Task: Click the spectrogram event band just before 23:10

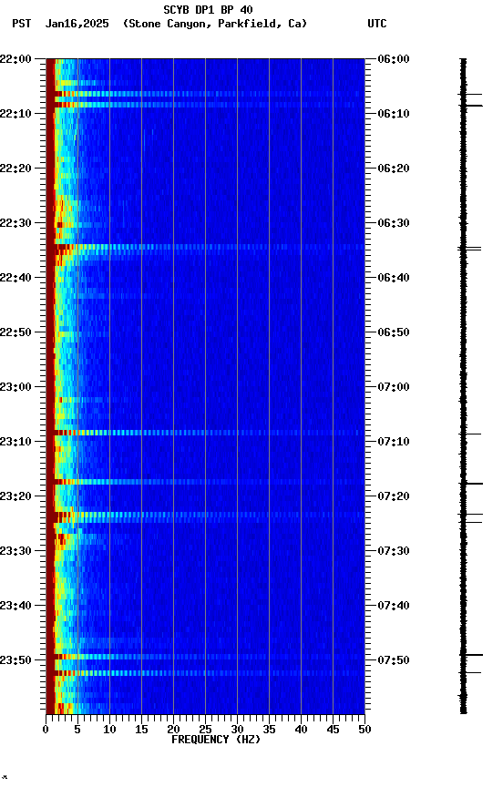Action: pos(205,433)
